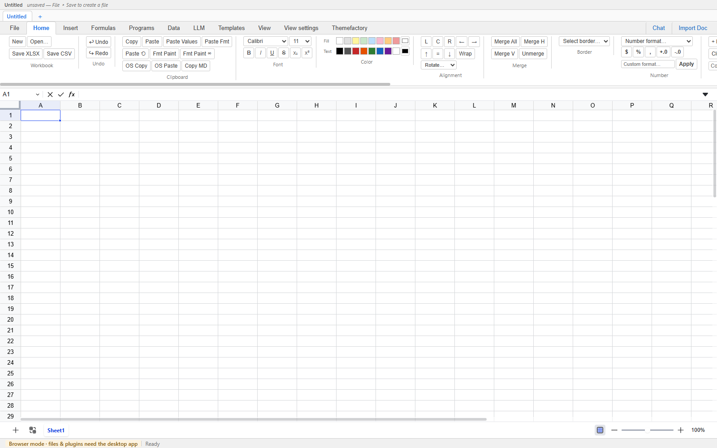Align cell content to top with up arrow

426,54
